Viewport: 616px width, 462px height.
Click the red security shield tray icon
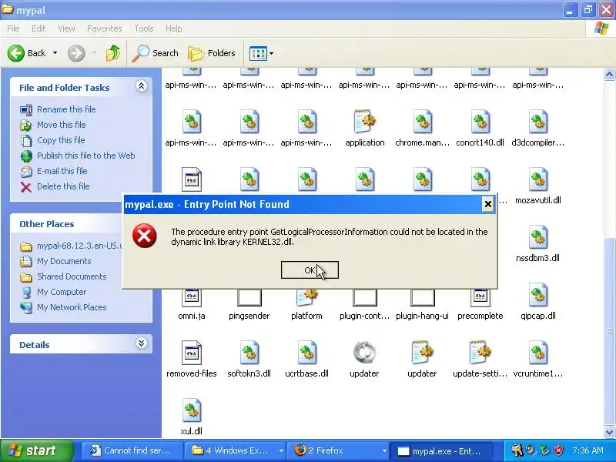click(558, 450)
